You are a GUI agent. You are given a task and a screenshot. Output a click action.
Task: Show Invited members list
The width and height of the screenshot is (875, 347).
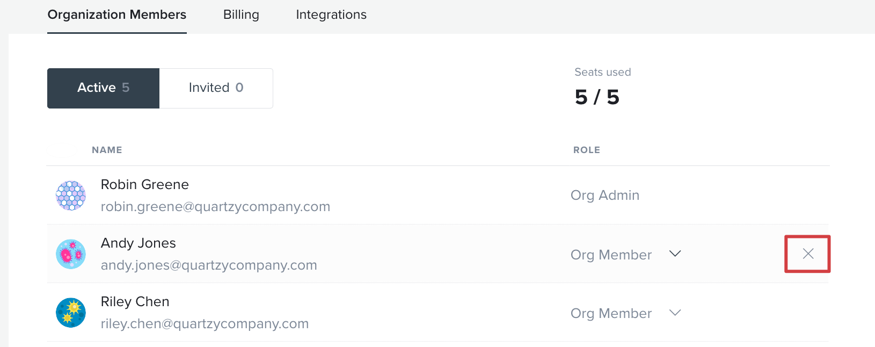(x=216, y=88)
